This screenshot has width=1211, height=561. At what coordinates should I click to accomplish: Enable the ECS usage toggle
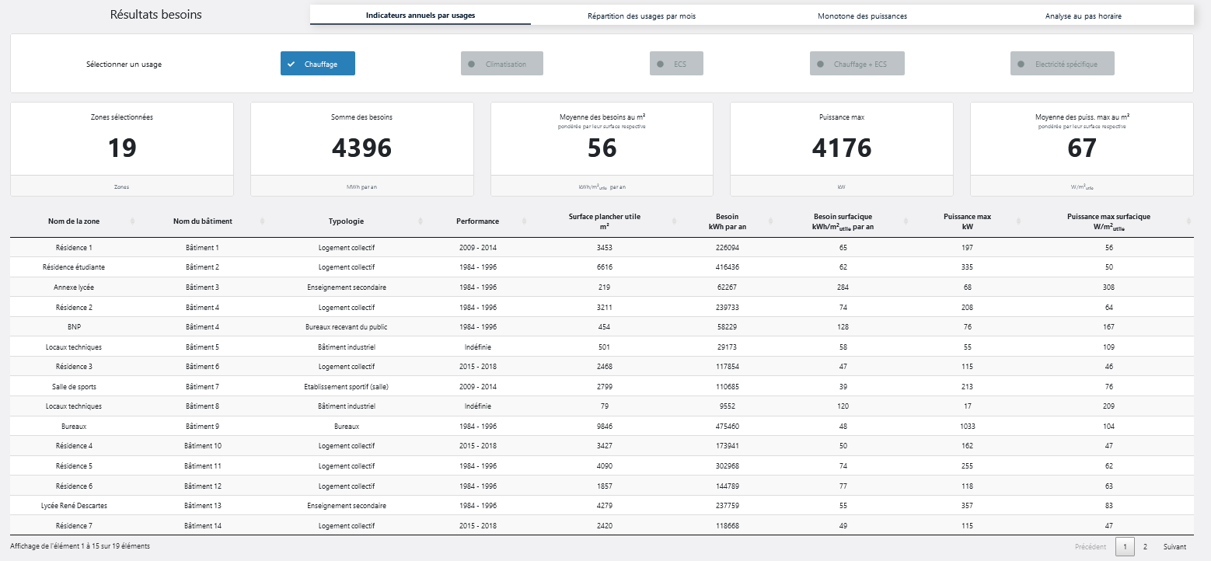(x=676, y=64)
